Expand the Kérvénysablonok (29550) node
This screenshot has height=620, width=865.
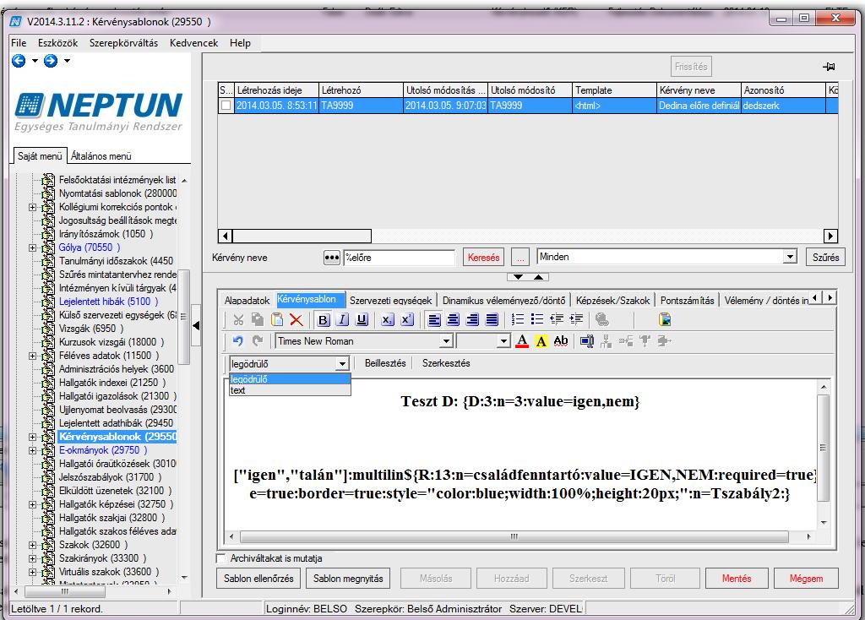coord(33,437)
